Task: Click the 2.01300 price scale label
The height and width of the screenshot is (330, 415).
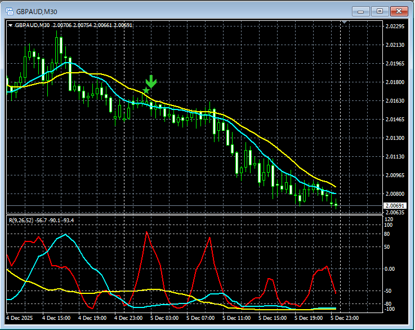Action: click(394, 138)
